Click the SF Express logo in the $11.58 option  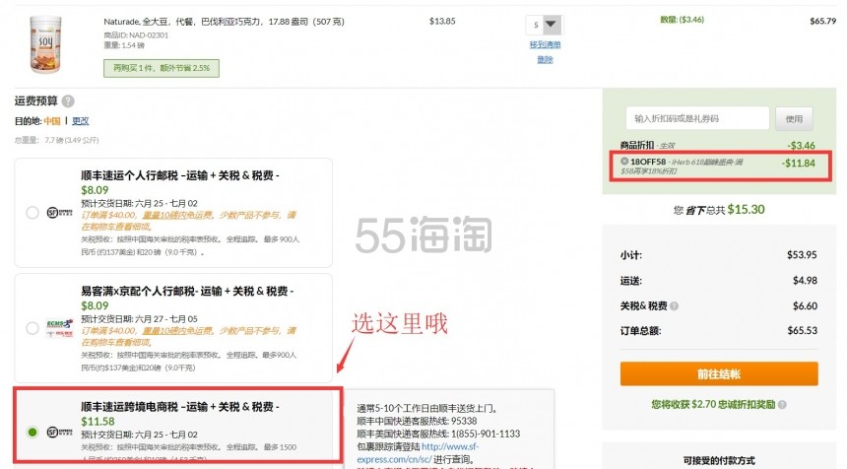(59, 432)
